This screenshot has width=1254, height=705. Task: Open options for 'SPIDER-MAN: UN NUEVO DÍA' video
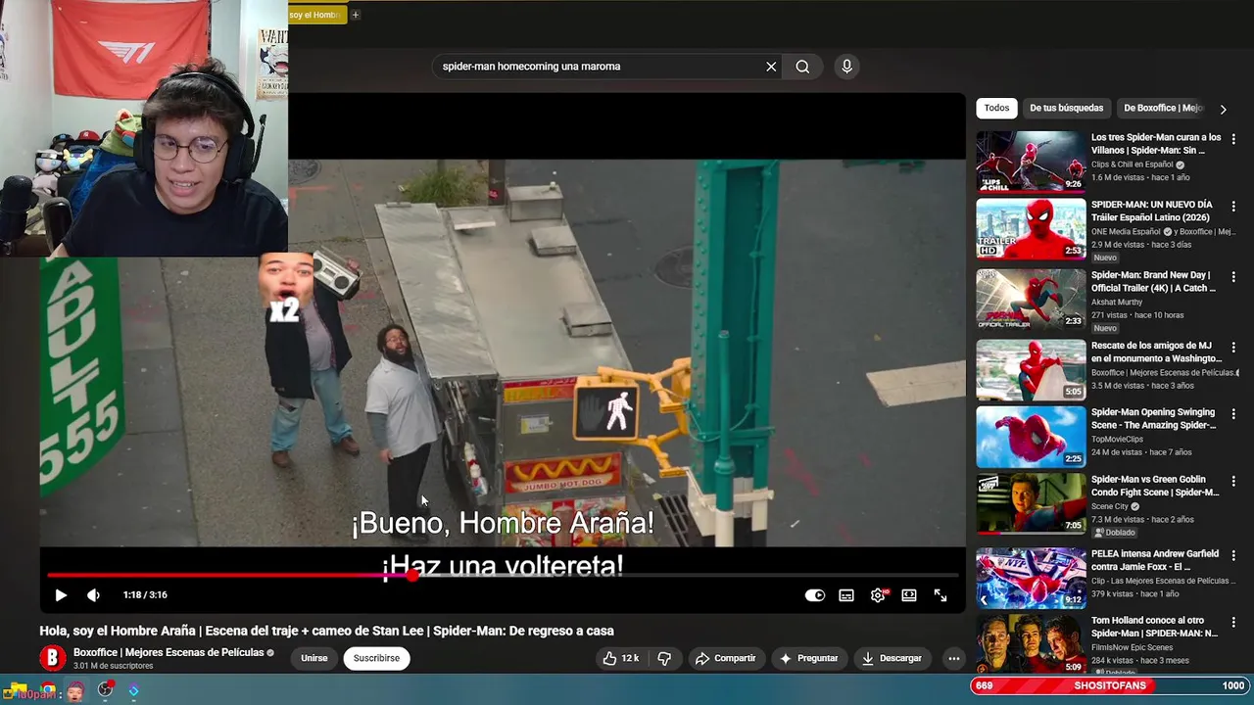(1233, 208)
